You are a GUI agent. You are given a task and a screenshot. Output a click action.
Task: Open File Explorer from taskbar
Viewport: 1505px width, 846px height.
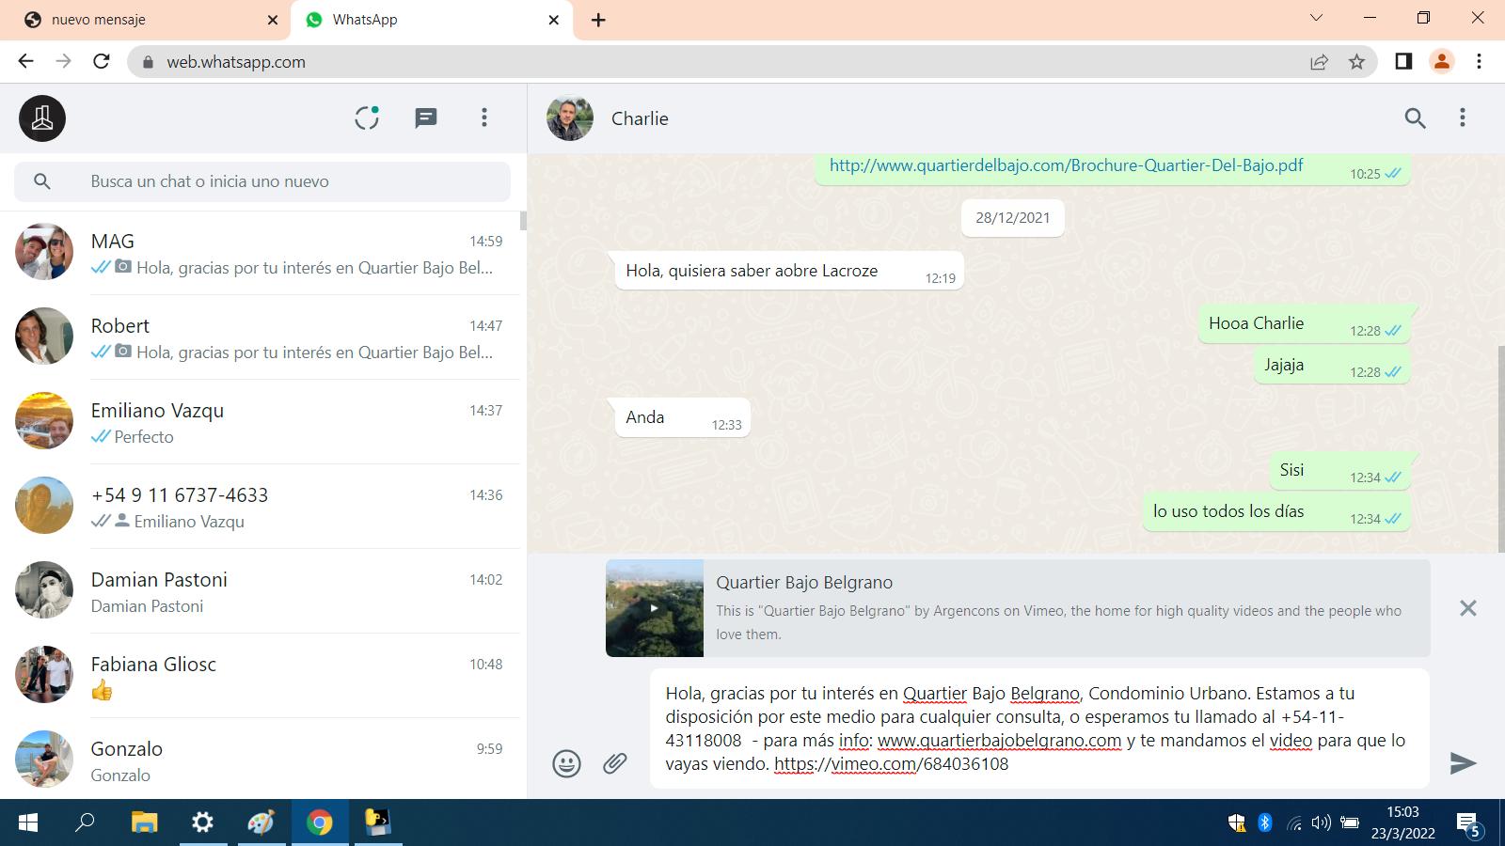[144, 823]
